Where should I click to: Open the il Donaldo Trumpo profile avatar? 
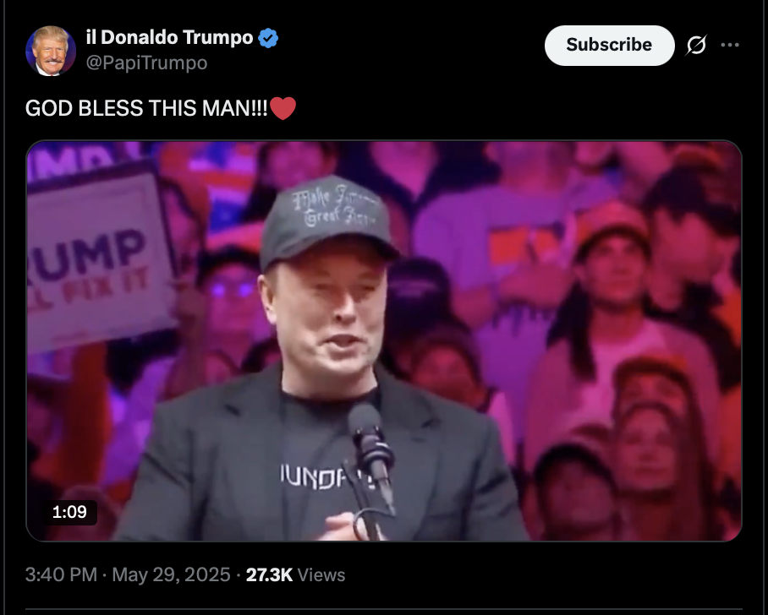[x=51, y=51]
